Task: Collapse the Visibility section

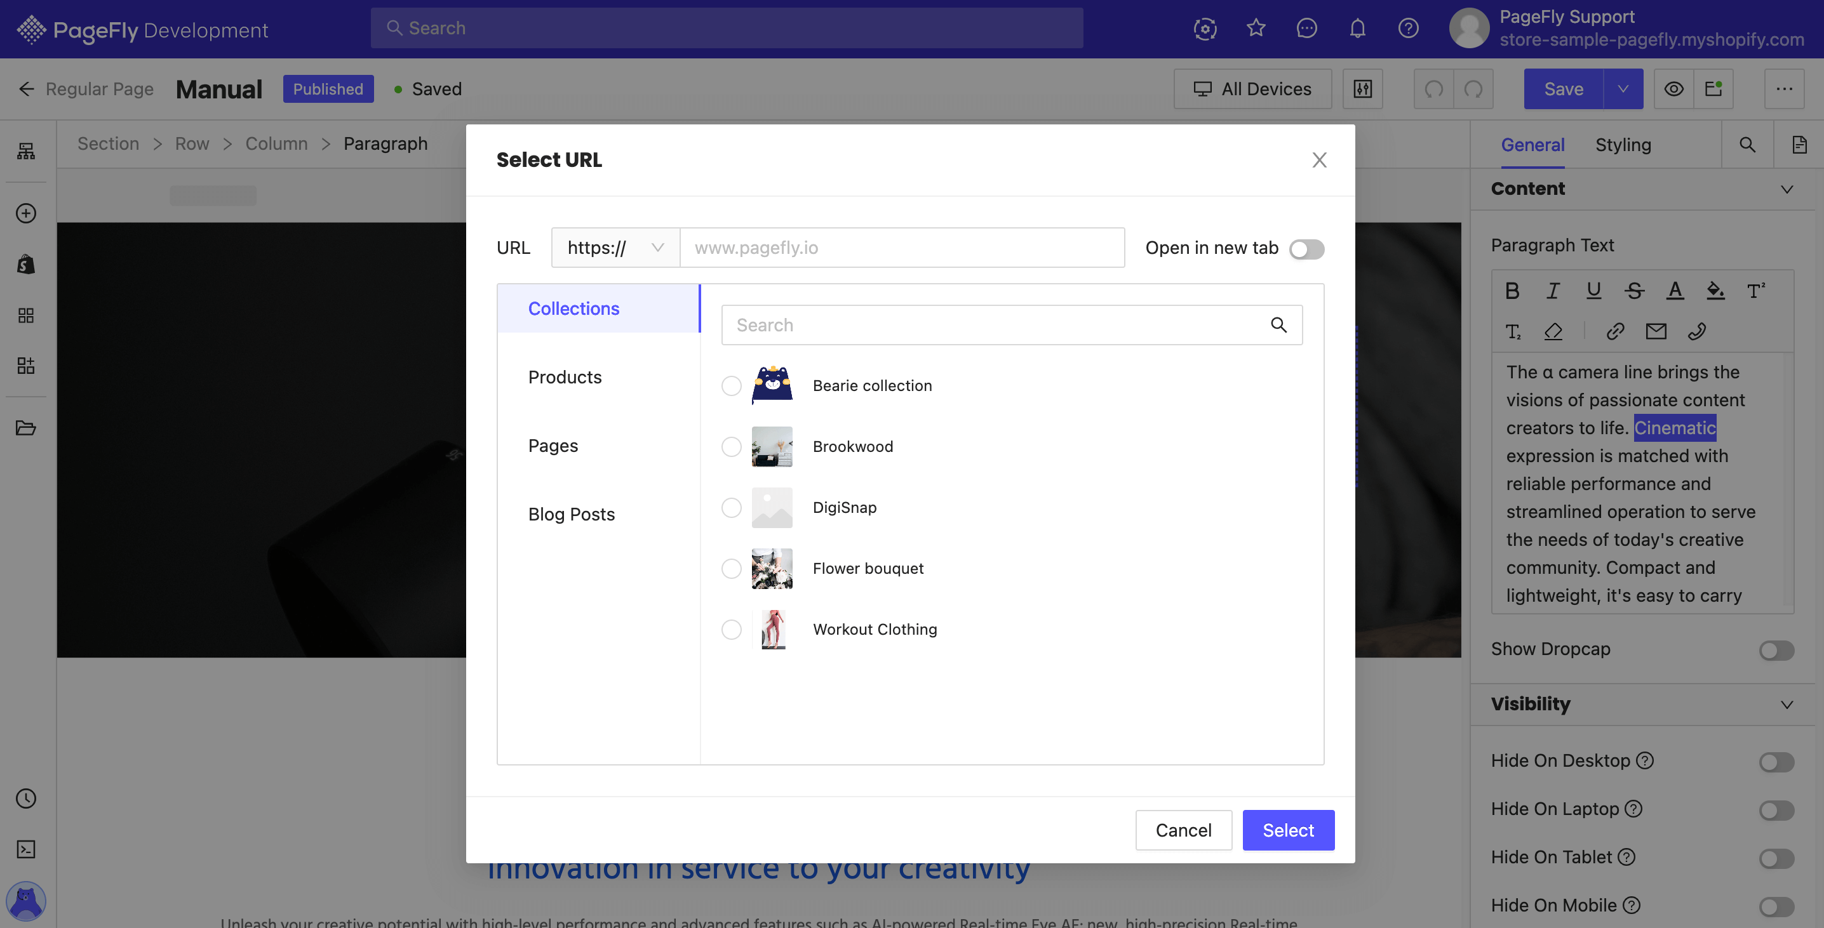Action: pyautogui.click(x=1787, y=705)
